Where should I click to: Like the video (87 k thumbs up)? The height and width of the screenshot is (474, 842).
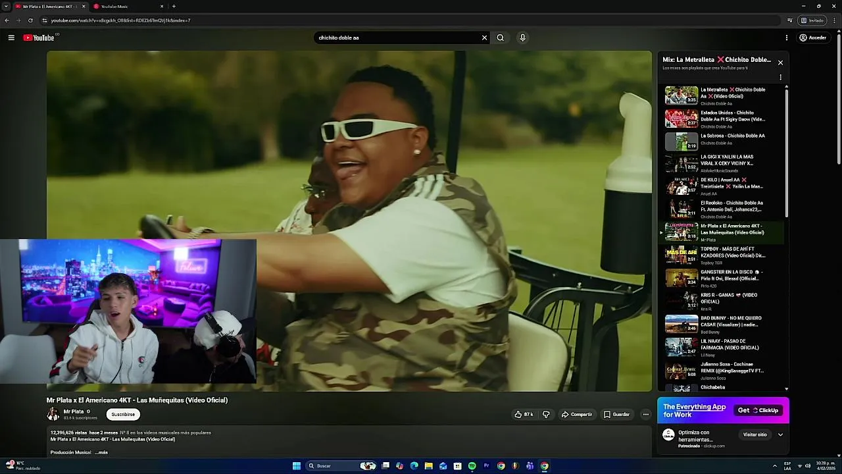(524, 414)
